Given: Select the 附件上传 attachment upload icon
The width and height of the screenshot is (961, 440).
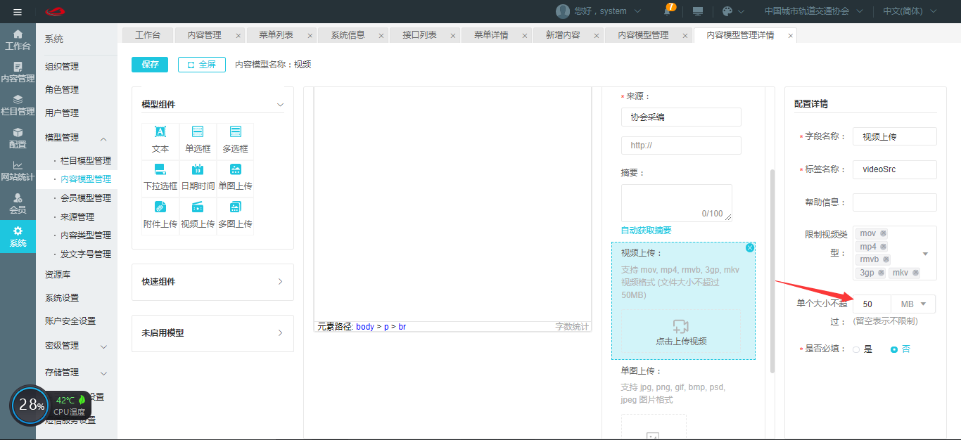Looking at the screenshot, I should [x=160, y=207].
